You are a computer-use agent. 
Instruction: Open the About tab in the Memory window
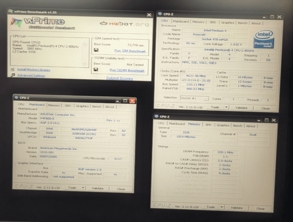[251, 126]
